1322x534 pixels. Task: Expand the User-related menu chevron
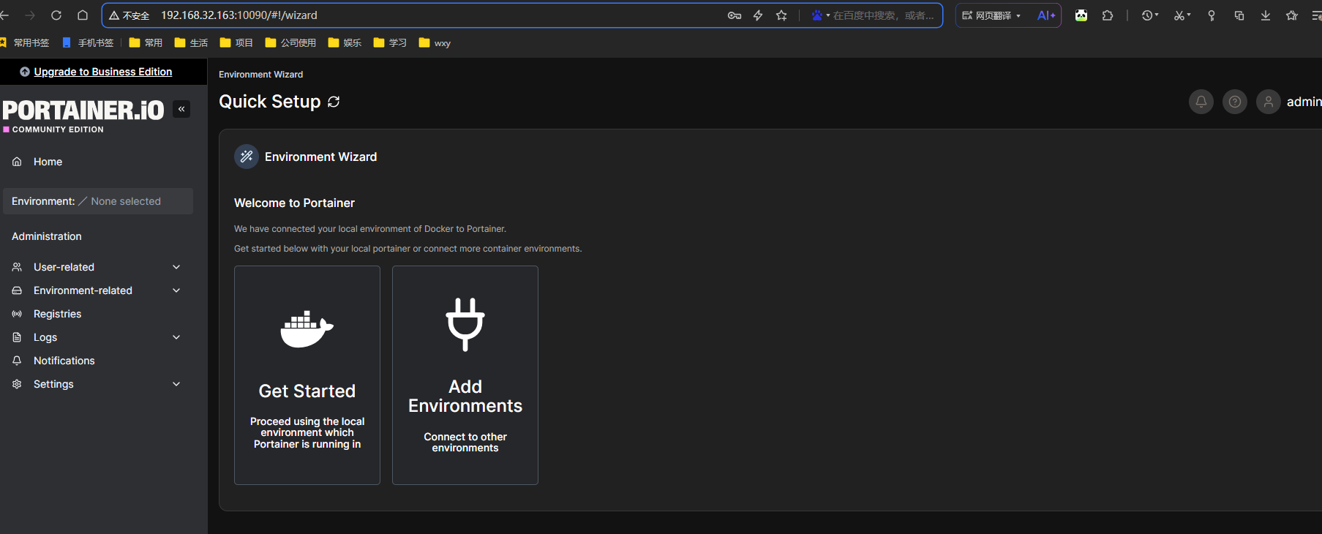click(176, 267)
